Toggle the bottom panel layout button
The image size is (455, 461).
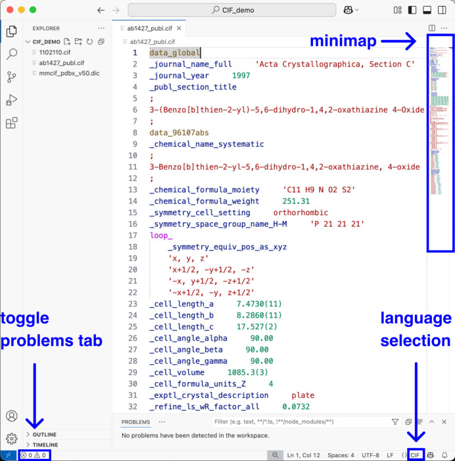coord(427,11)
